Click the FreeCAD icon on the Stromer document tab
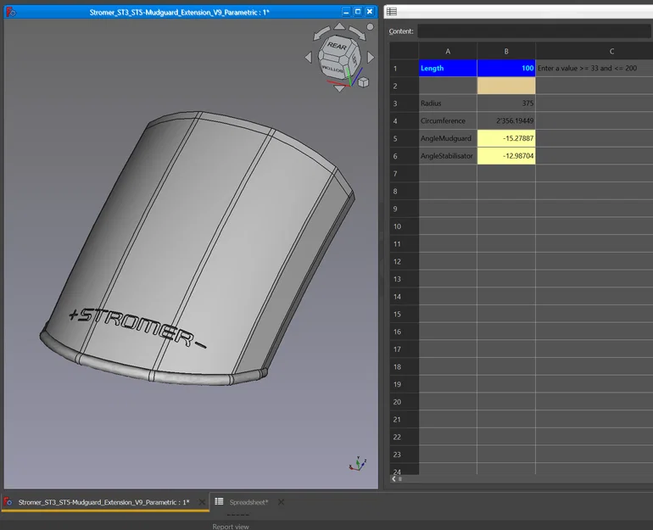The height and width of the screenshot is (530, 653). pyautogui.click(x=8, y=502)
